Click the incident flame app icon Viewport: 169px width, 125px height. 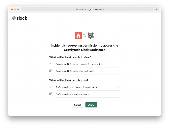78,36
